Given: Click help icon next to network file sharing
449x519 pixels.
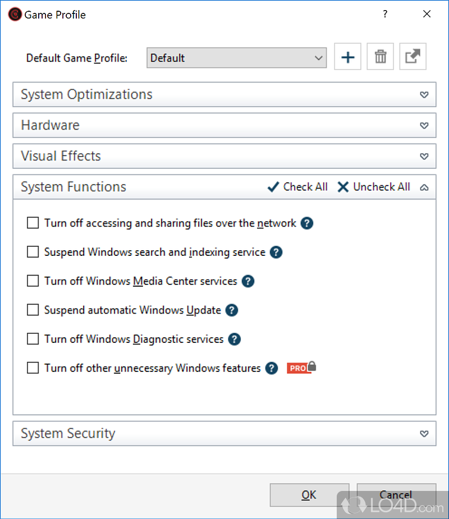Looking at the screenshot, I should (306, 223).
